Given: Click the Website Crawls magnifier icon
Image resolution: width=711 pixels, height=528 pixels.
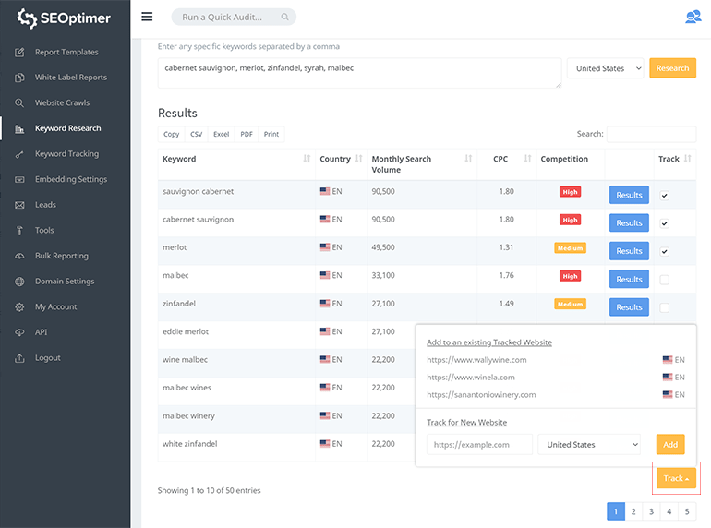Looking at the screenshot, I should (19, 103).
